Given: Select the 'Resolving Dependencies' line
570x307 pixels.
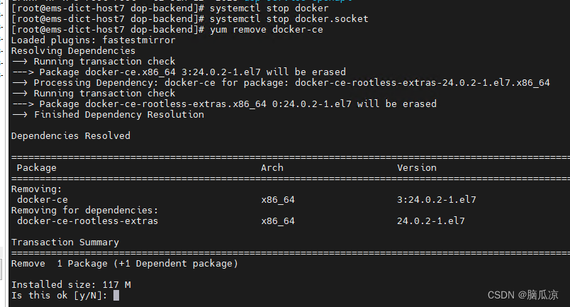Looking at the screenshot, I should point(73,50).
